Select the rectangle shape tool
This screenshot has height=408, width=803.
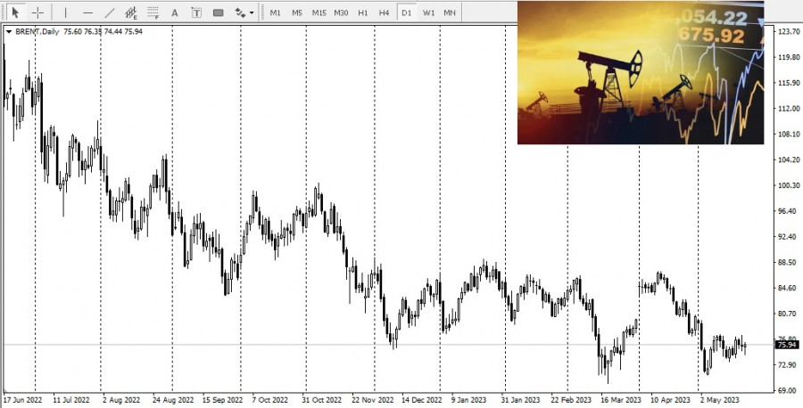click(x=219, y=12)
